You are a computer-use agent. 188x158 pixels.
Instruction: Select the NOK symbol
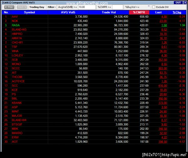(15, 21)
